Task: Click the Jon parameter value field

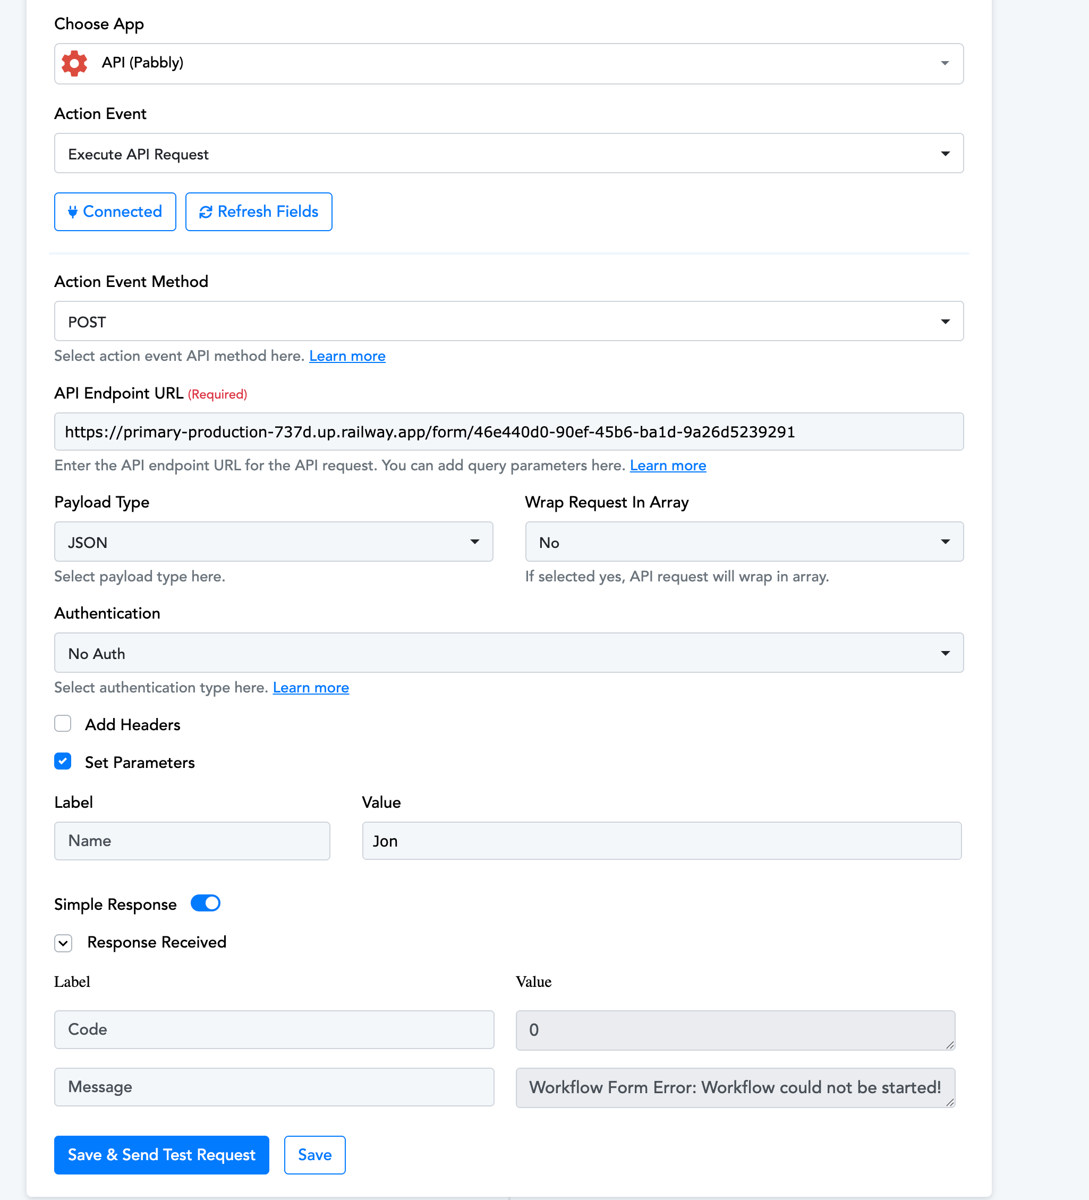Action: [x=661, y=840]
